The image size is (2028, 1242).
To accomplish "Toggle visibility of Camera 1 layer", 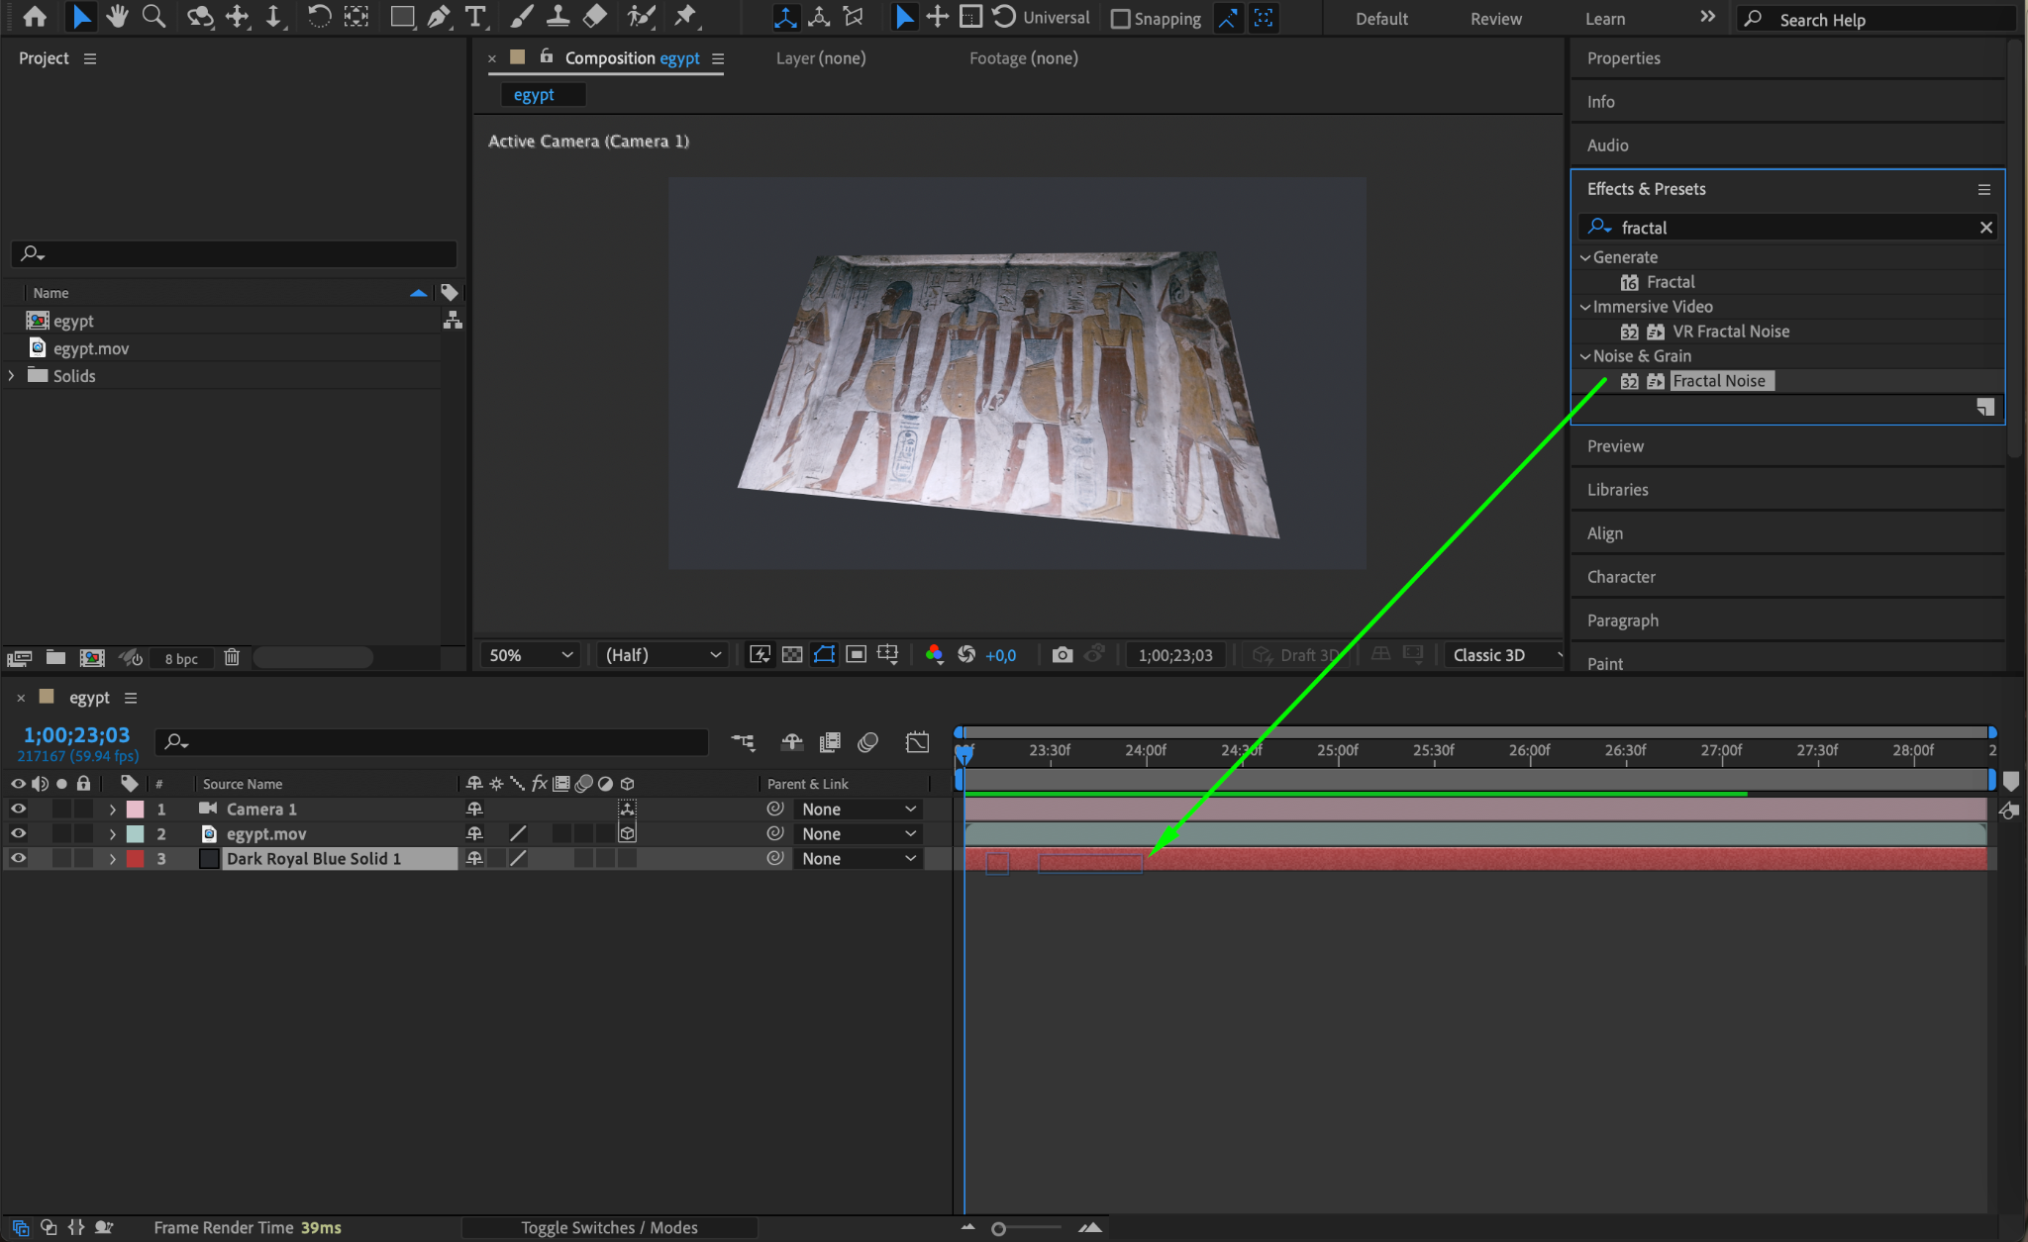I will click(18, 810).
